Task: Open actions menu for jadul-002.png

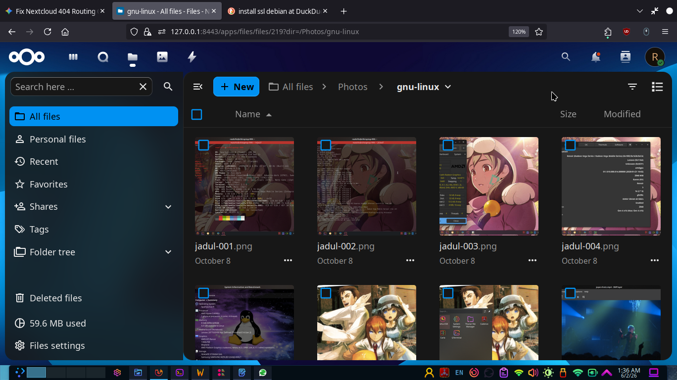Action: 410,260
